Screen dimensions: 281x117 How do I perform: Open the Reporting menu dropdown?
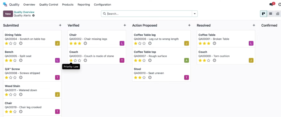click(84, 5)
